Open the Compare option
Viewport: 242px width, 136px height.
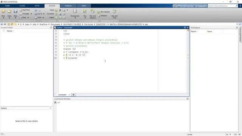[x=24, y=14]
